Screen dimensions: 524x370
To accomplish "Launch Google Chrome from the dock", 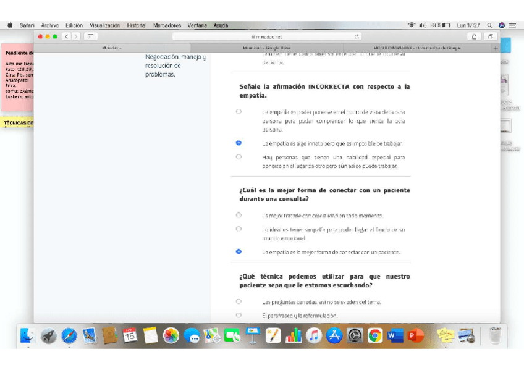I will coord(375,335).
